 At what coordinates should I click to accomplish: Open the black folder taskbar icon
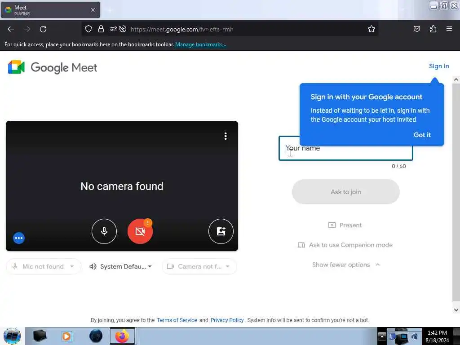click(40, 336)
